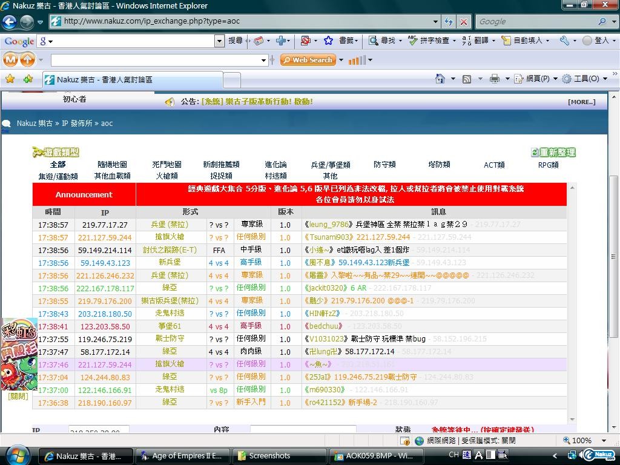This screenshot has height=465, width=620.
Task: Expand the Google toolbar search box dropdown
Action: coord(220,41)
